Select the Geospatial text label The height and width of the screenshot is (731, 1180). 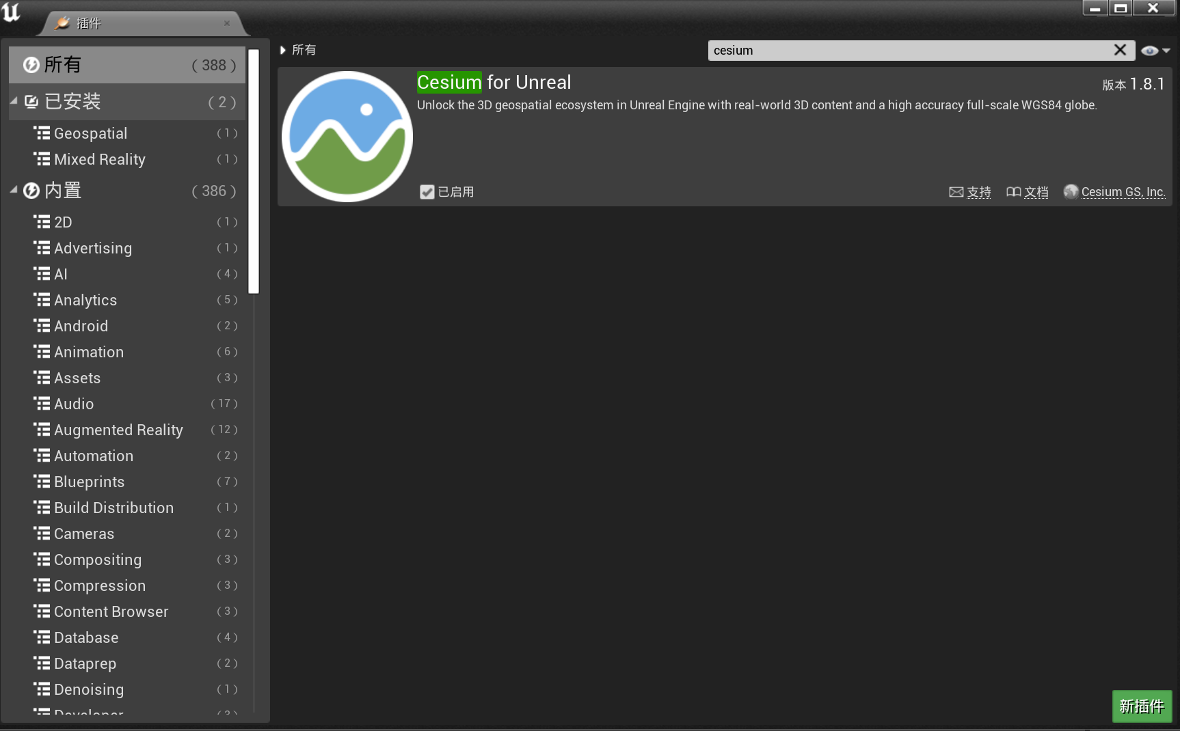(x=91, y=133)
